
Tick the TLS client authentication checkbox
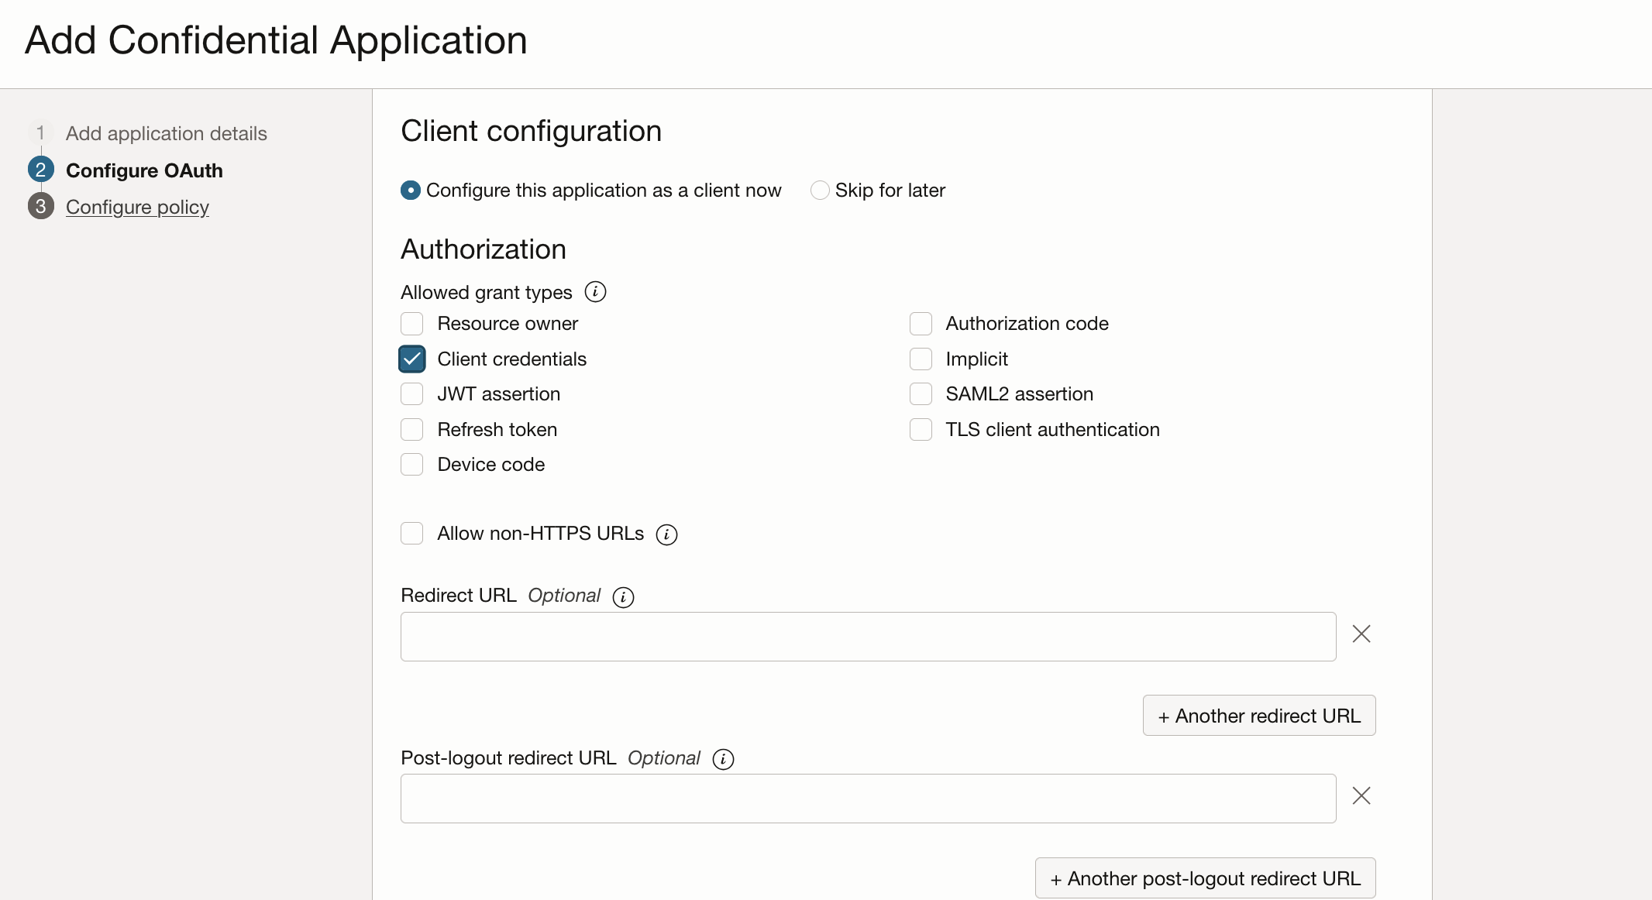[x=921, y=429]
